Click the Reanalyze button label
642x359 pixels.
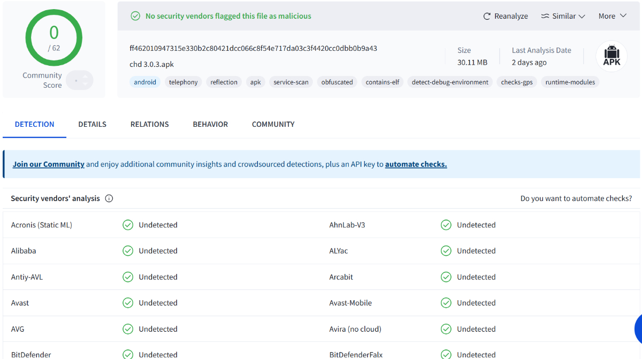[x=511, y=16]
